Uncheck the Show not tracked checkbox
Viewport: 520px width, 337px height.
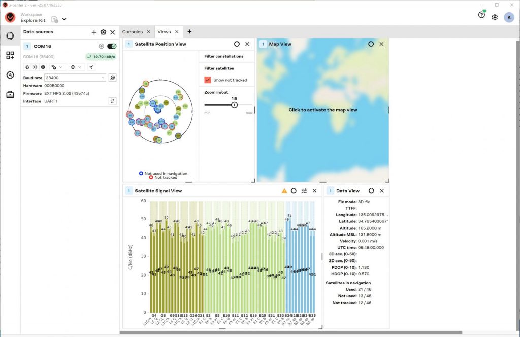tap(207, 80)
